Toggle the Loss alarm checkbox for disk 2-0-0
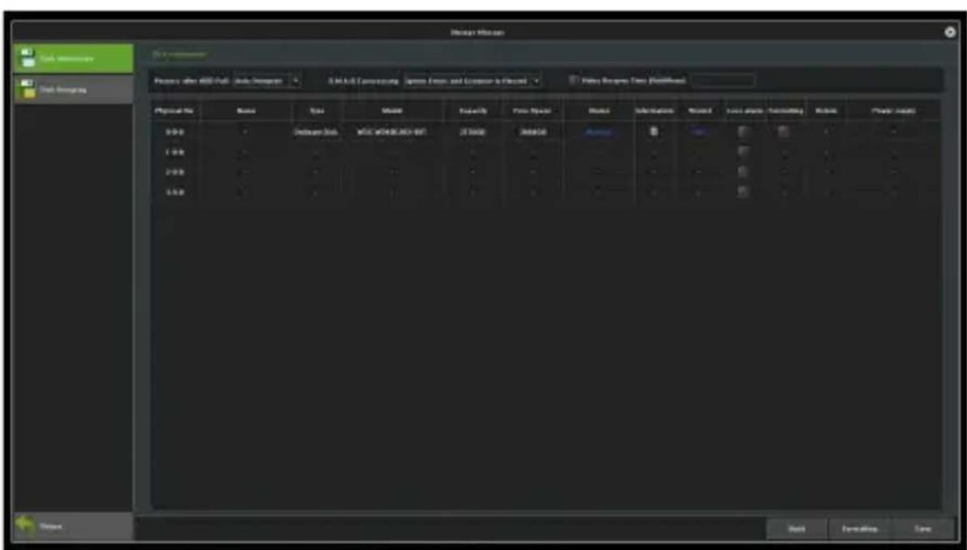Screen dimensions: 967x550 (744, 172)
